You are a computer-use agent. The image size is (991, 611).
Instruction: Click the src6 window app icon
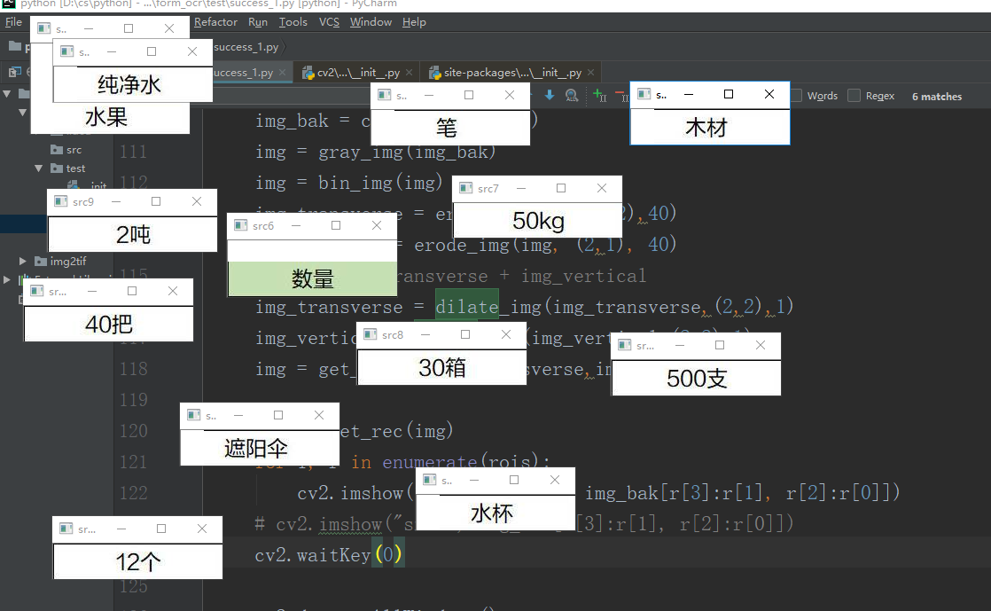coord(241,225)
